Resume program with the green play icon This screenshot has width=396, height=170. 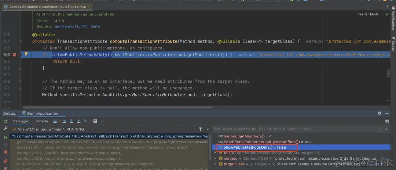[5, 137]
